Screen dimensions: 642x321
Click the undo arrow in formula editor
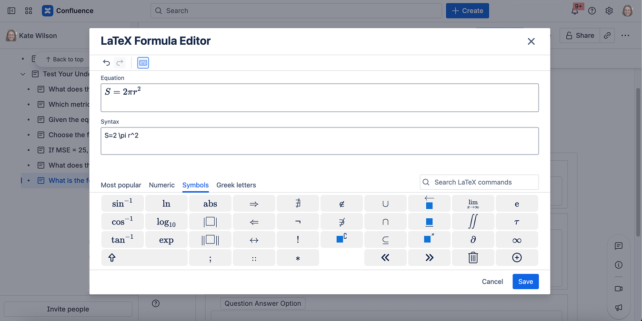coord(107,63)
